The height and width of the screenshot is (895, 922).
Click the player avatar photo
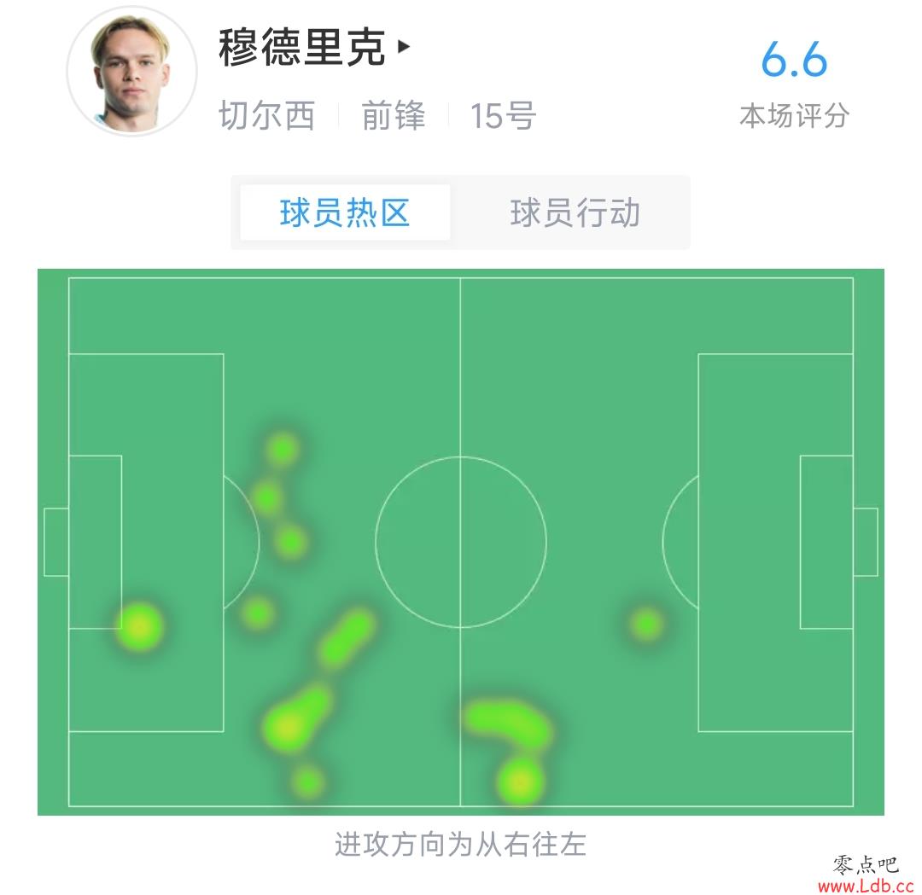coord(131,71)
